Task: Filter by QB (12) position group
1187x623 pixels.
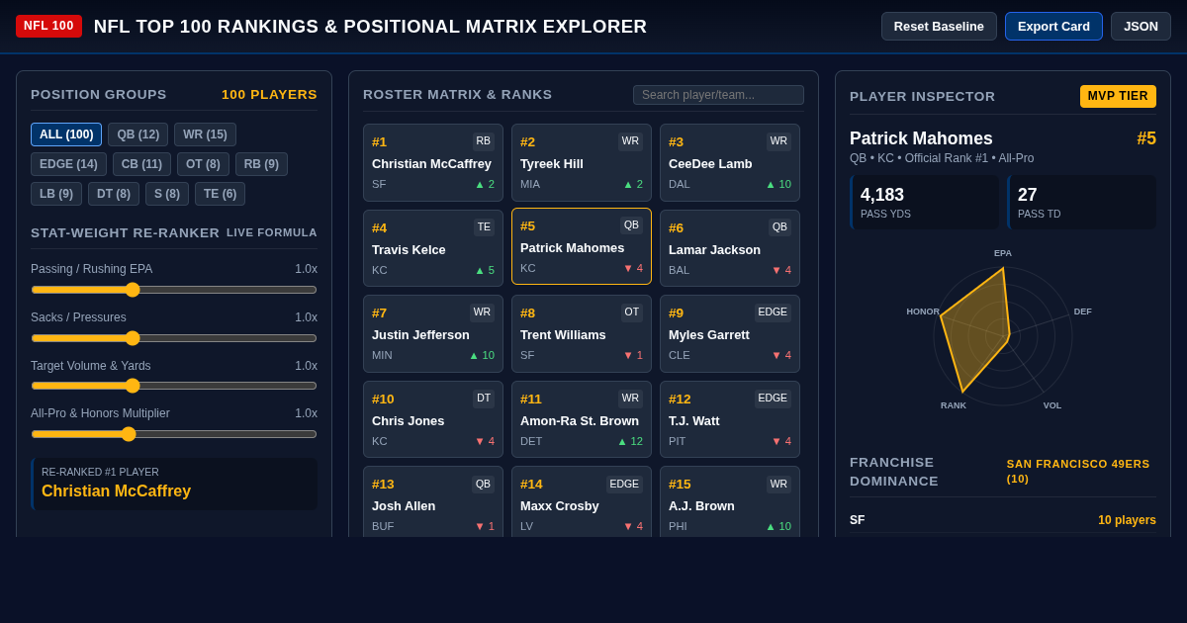Action: coord(137,134)
